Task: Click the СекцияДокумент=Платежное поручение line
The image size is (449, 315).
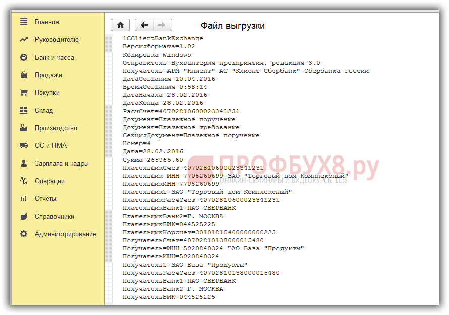Action: pos(191,135)
